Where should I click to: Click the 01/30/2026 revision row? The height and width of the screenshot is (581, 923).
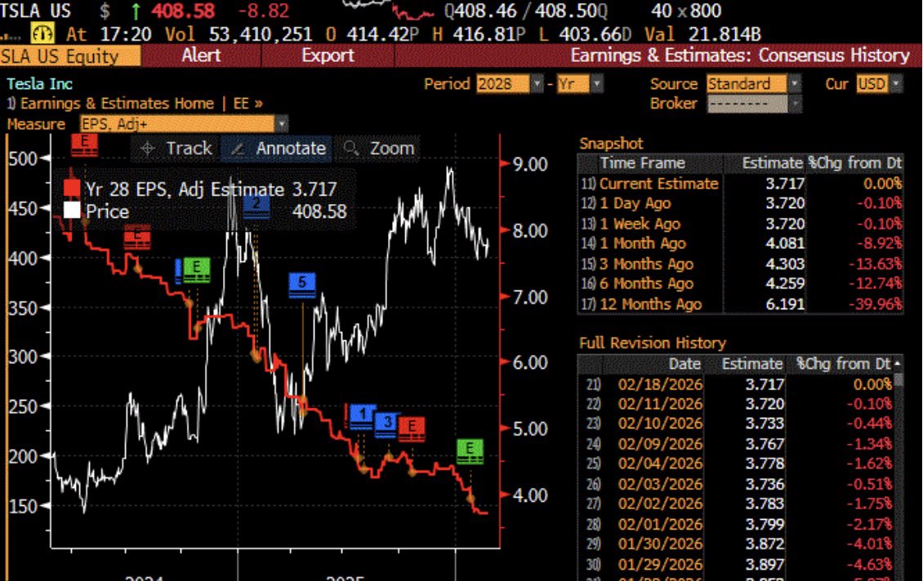(737, 544)
